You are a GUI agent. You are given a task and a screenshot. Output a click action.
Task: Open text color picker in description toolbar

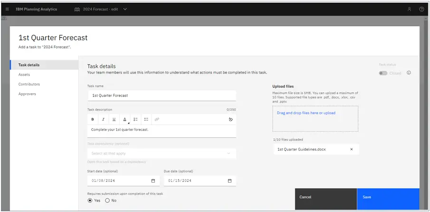(125, 119)
